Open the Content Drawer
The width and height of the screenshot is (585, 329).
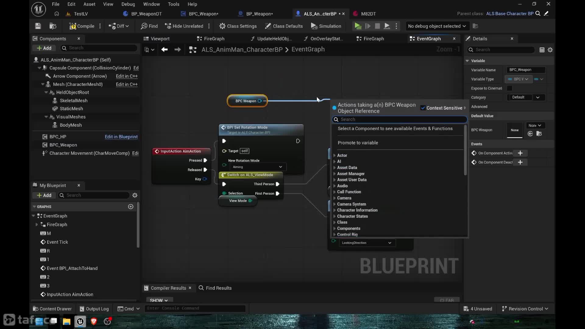point(52,309)
